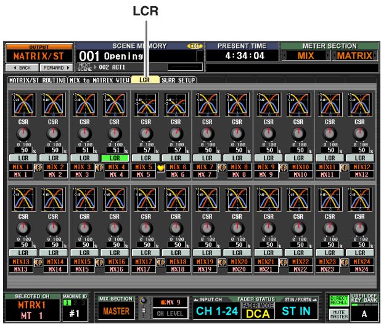Toggle LCR button for MIX12
This screenshot has height=324, width=381.
[x=360, y=158]
